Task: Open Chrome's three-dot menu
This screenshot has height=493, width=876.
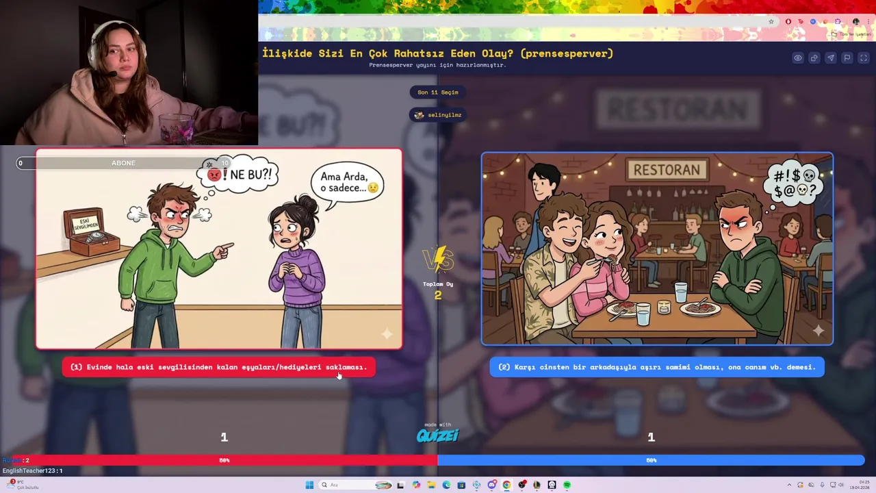Action: point(868,22)
